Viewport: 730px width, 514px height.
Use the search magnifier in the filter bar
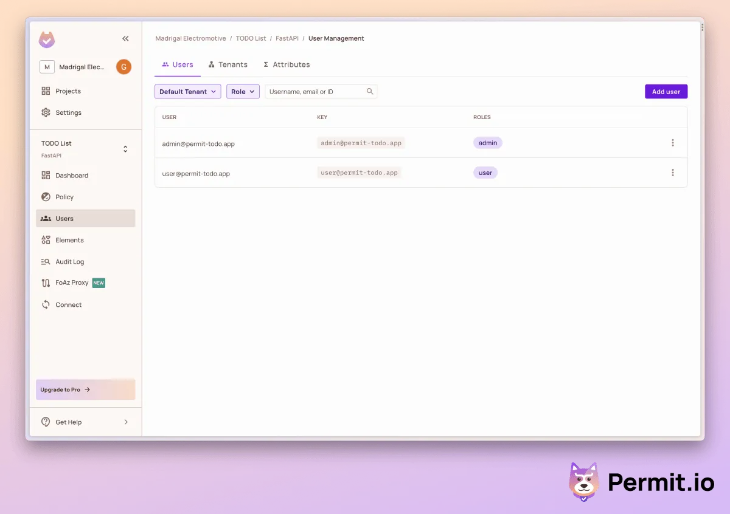tap(370, 91)
